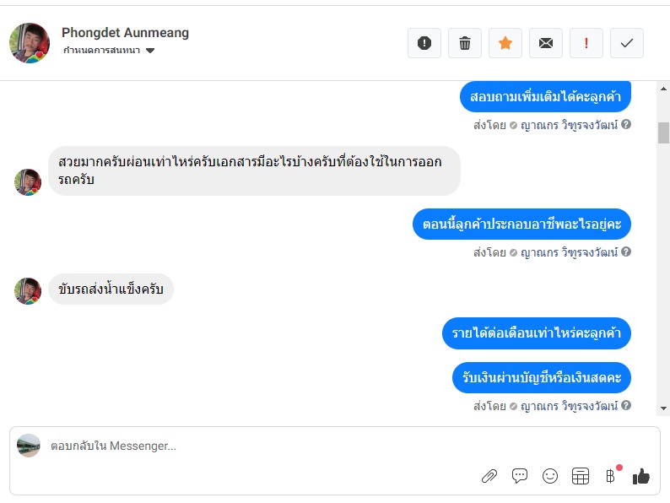
Task: Open saved replies speech bubble icon
Action: click(520, 476)
